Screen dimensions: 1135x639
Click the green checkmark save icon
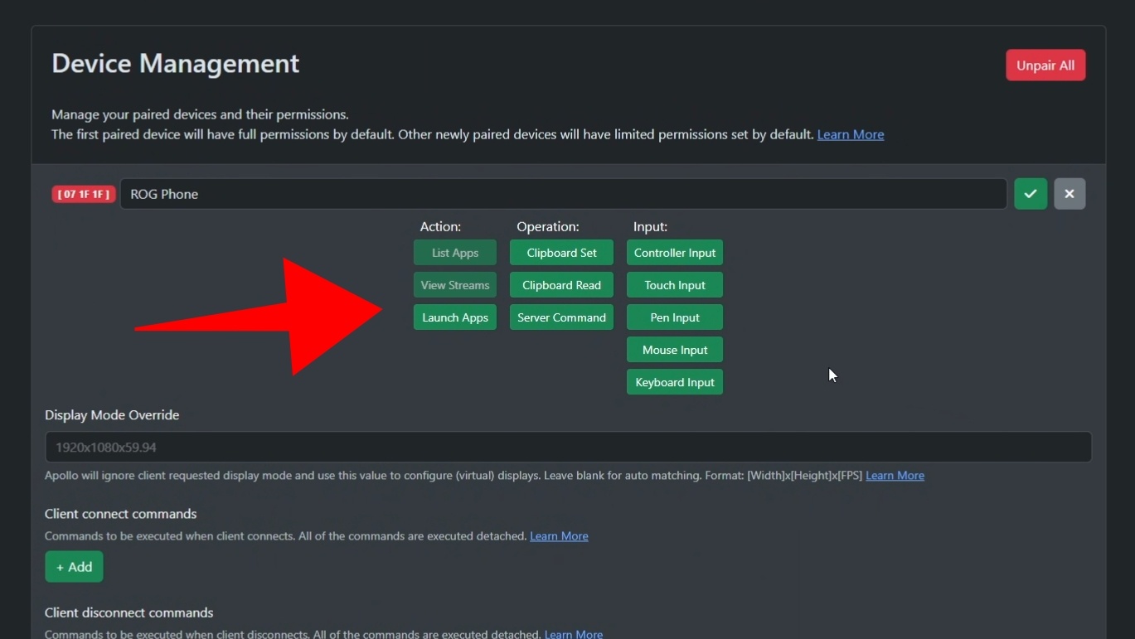1031,194
